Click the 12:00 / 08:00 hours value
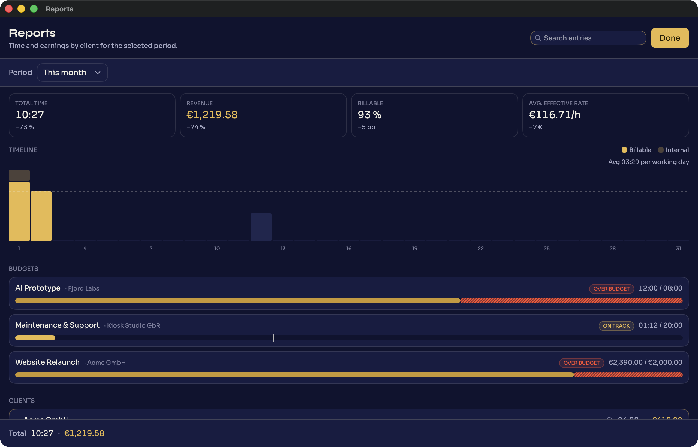 click(661, 288)
